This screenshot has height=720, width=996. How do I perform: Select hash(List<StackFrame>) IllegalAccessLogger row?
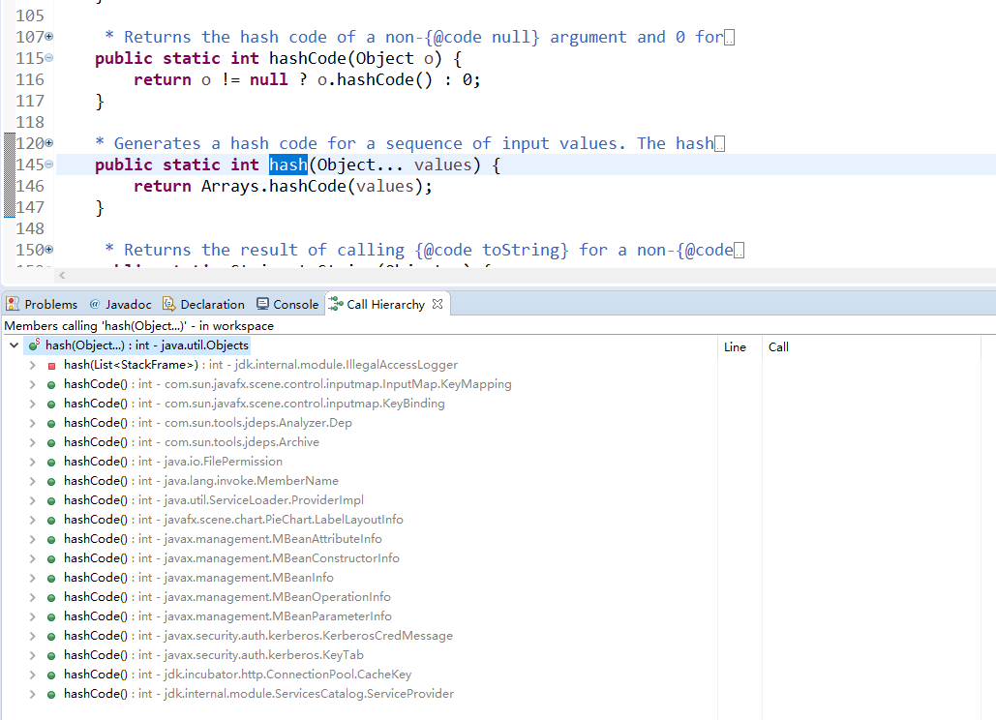point(253,365)
